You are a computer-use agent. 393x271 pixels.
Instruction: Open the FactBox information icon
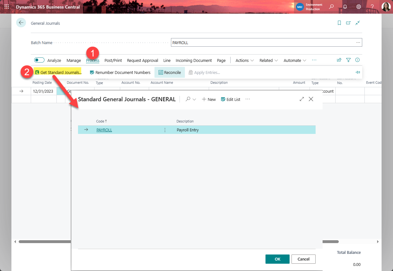point(357,60)
